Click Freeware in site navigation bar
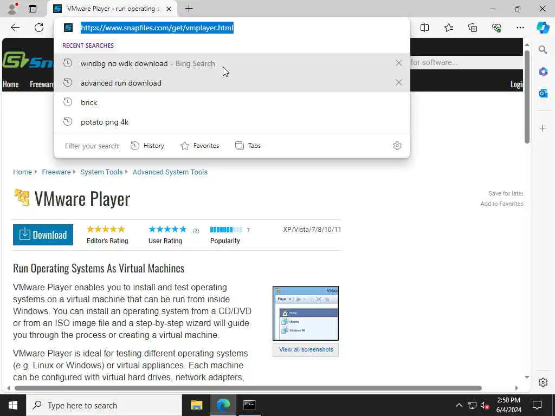This screenshot has height=416, width=555. pyautogui.click(x=42, y=84)
